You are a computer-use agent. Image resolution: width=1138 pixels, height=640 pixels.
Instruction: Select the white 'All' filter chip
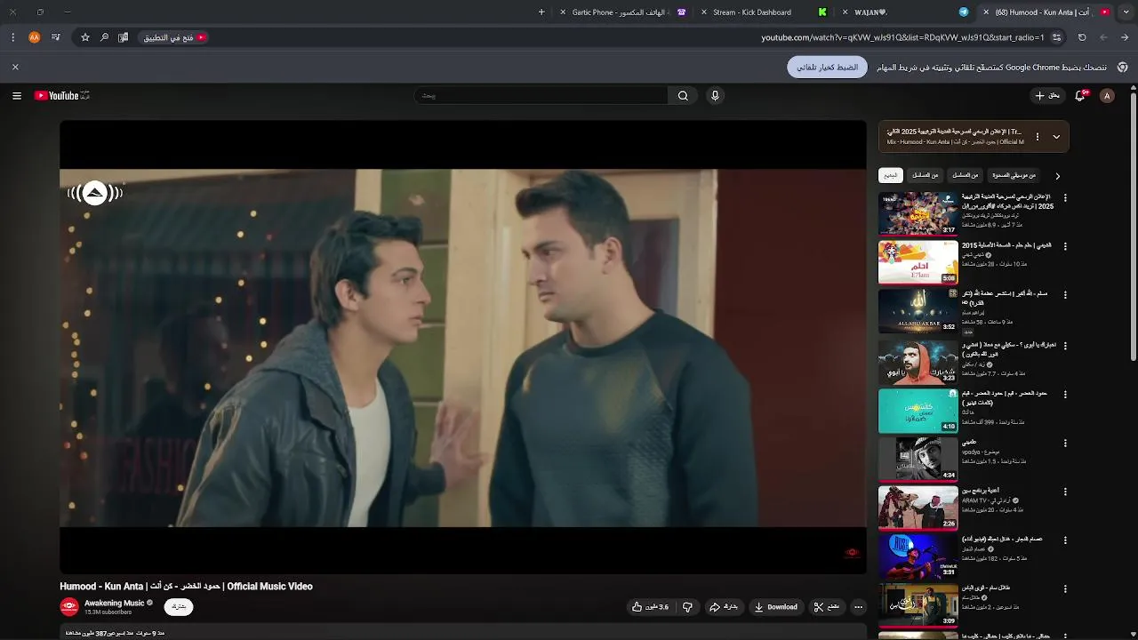pyautogui.click(x=891, y=176)
